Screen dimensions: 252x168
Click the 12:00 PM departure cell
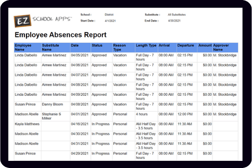coord(185,114)
